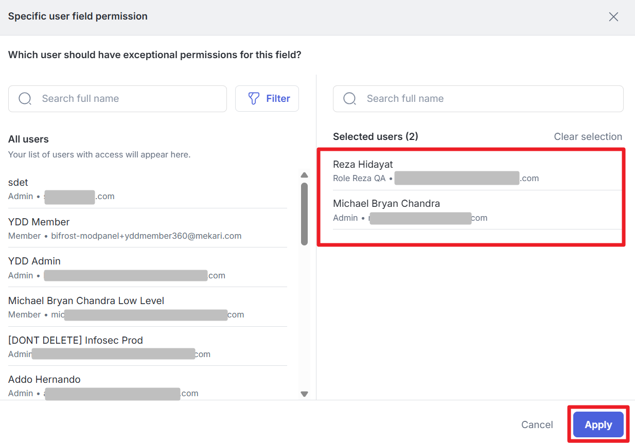Image resolution: width=635 pixels, height=443 pixels.
Task: Select YDD Member from the users list
Action: click(147, 228)
